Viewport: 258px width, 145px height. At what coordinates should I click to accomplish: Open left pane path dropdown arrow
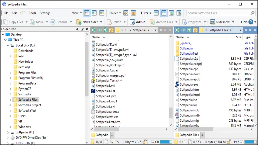(155, 30)
